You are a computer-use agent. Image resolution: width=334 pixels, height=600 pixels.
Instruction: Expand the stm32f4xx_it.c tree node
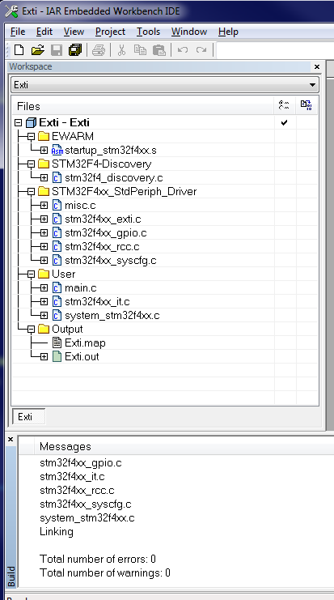pyautogui.click(x=44, y=301)
